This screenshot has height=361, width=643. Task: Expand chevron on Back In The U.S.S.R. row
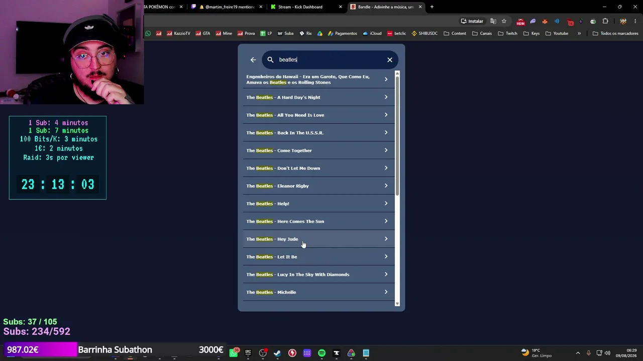click(x=386, y=133)
